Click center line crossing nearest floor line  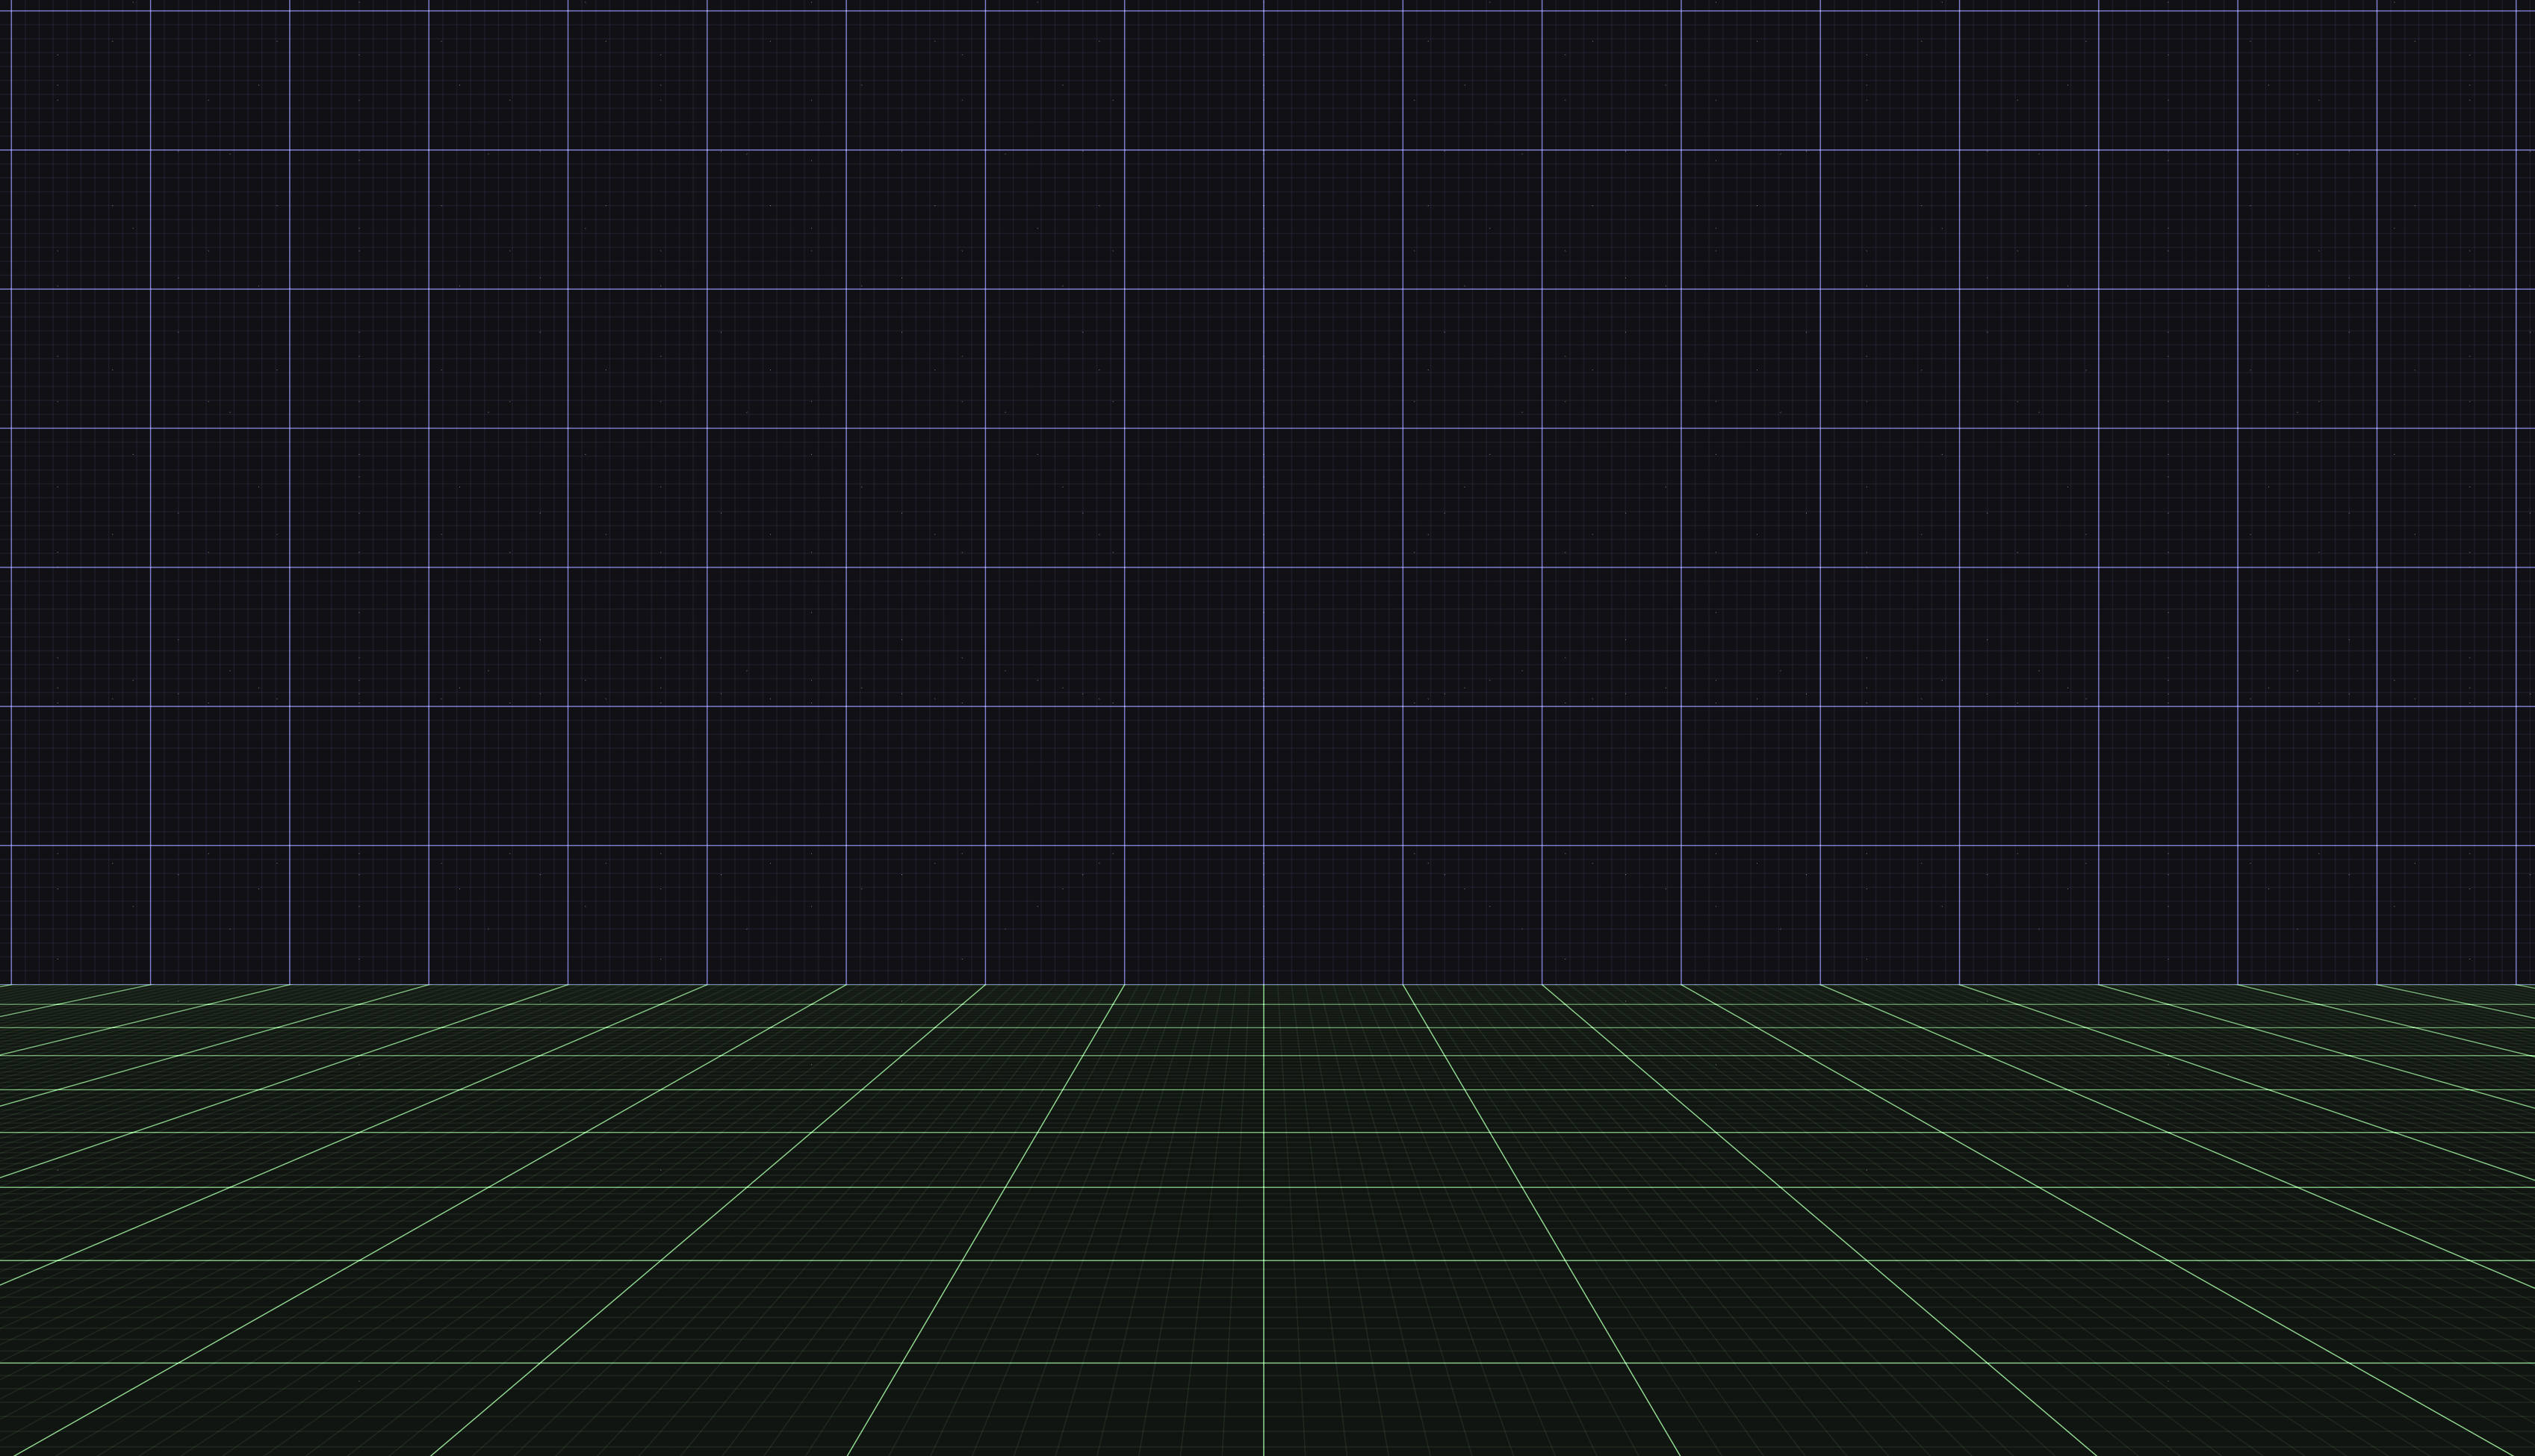pos(1263,1363)
